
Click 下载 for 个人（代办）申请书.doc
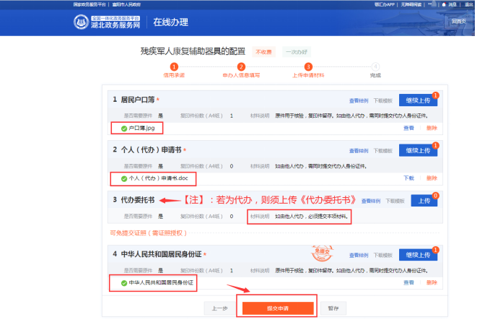pyautogui.click(x=408, y=178)
